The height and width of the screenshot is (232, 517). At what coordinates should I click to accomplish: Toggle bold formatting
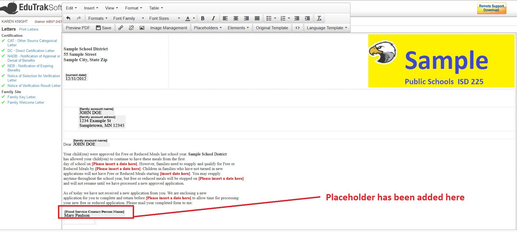(x=203, y=18)
